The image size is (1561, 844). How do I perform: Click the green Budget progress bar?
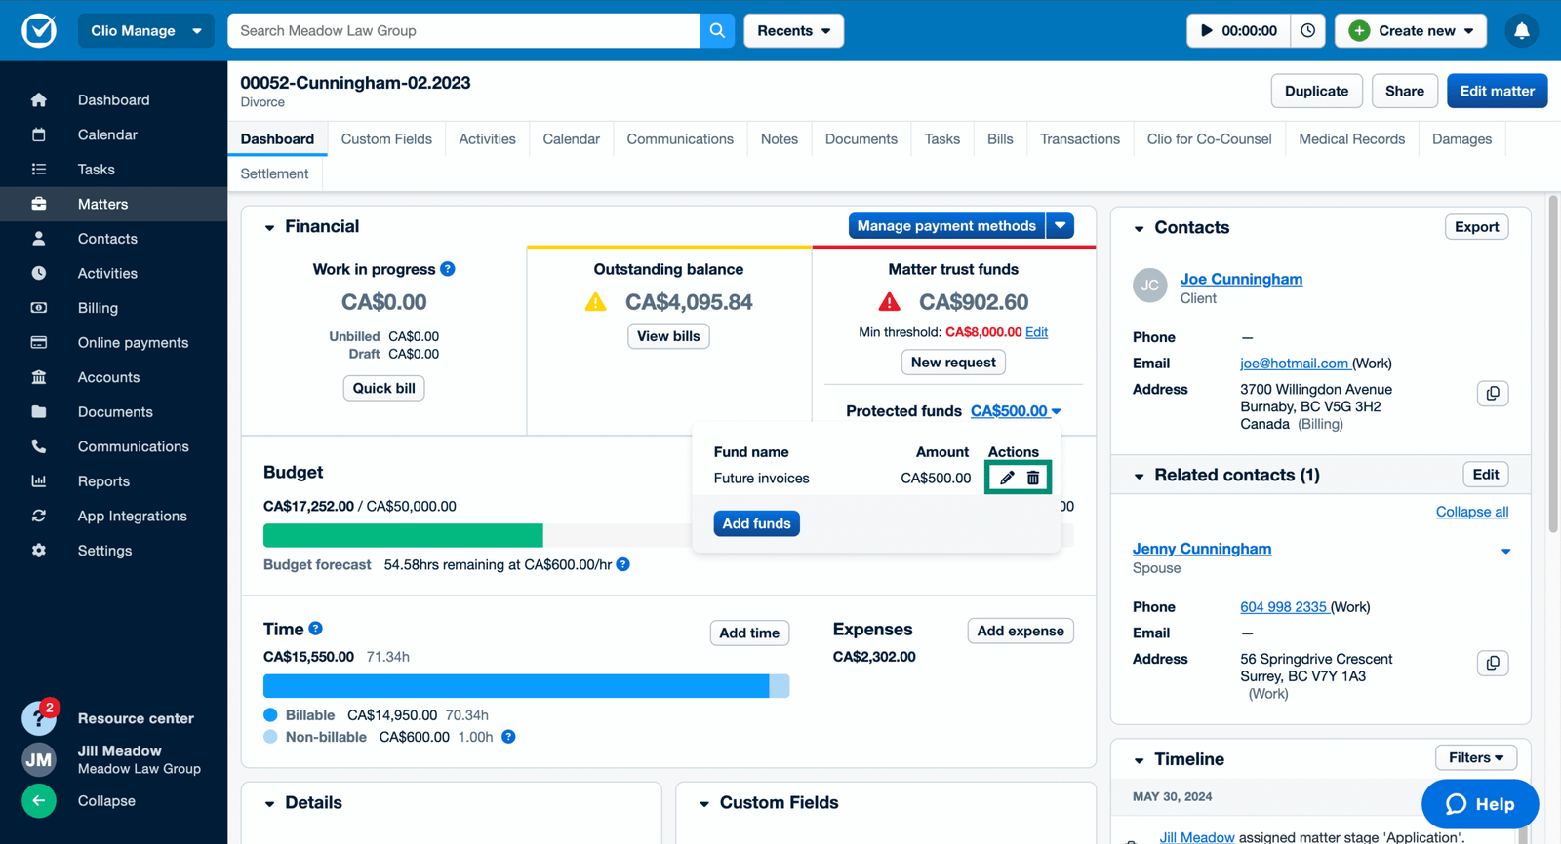[x=403, y=535]
